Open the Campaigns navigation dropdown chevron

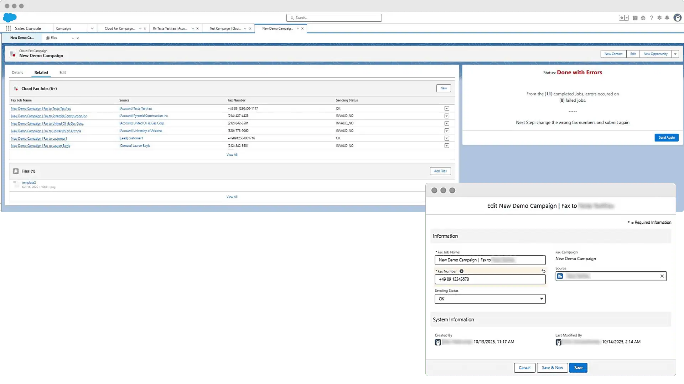click(x=92, y=28)
